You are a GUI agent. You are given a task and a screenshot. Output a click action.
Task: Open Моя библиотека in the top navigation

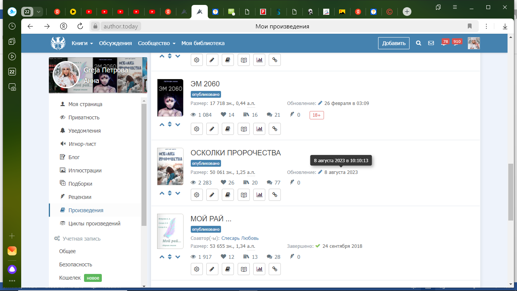[x=203, y=43]
